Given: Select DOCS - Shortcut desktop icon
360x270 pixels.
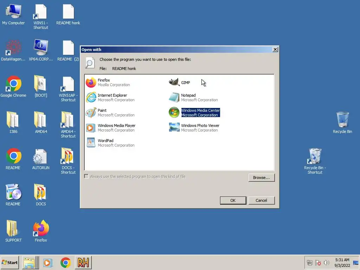Looking at the screenshot, I should [x=68, y=161].
